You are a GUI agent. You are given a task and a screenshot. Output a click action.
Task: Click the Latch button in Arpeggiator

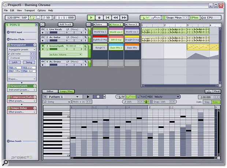(x=15, y=62)
